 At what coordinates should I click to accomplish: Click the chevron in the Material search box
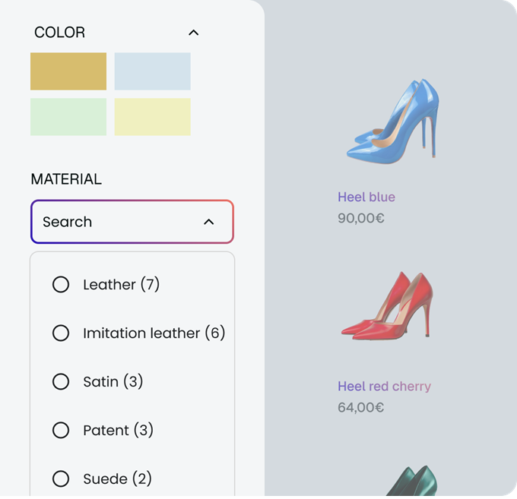pos(209,222)
